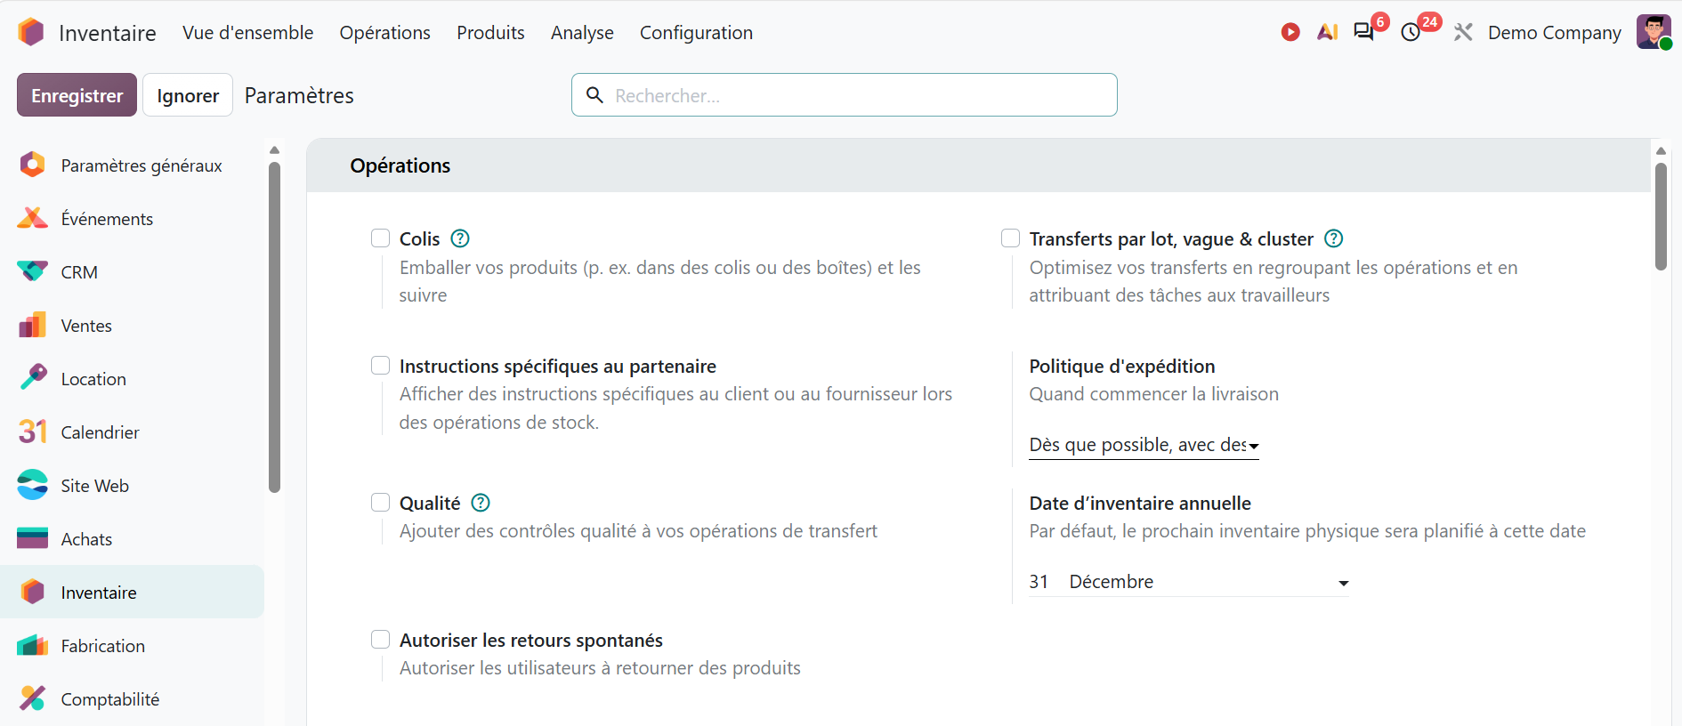
Task: Select Inventaire in the settings sidebar
Action: pyautogui.click(x=132, y=593)
